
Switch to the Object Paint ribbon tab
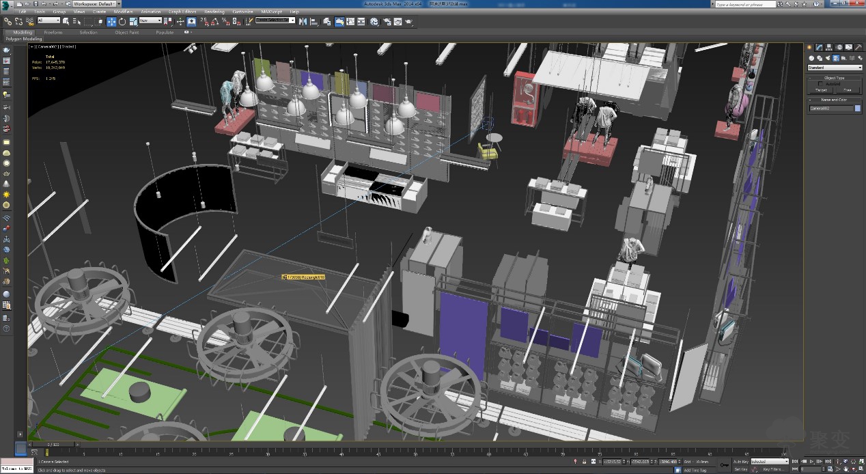coord(127,32)
